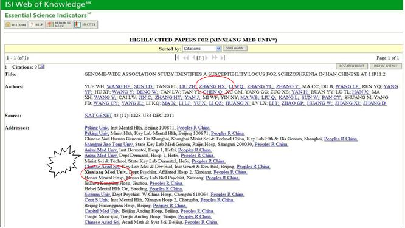The image size is (405, 228).
Task: Open the Sichuan Univ address link
Action: click(x=97, y=195)
